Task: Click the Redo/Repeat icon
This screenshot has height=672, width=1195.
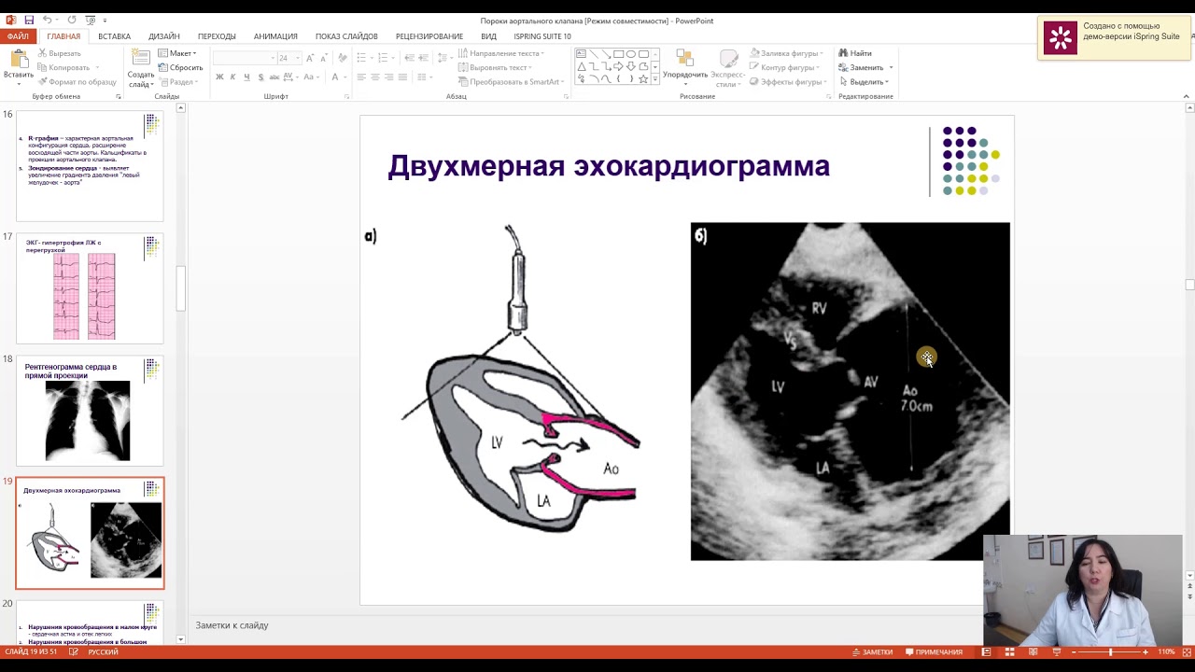Action: click(x=72, y=20)
